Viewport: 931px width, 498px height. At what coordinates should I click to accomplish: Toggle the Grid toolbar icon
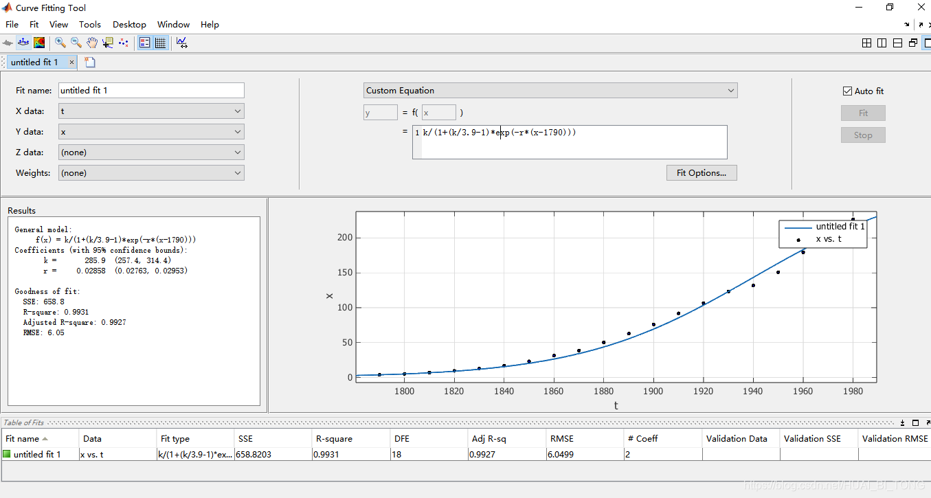pos(160,43)
